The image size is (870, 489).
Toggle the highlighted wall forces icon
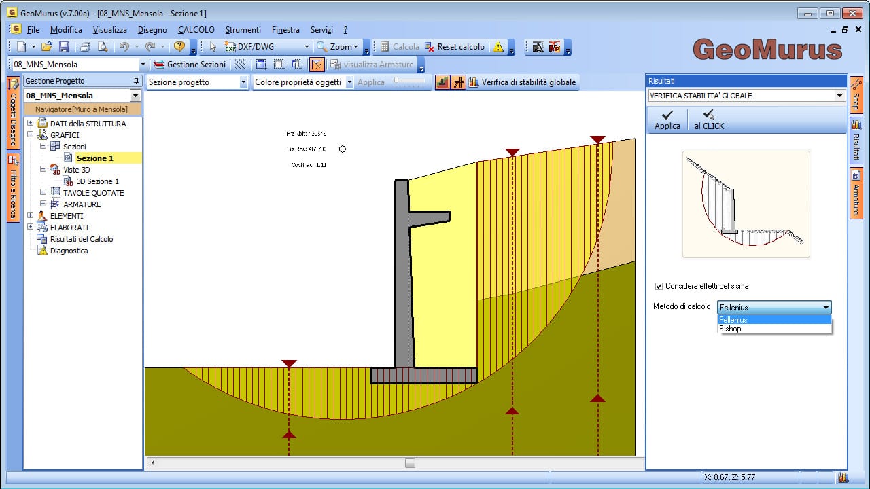(458, 82)
